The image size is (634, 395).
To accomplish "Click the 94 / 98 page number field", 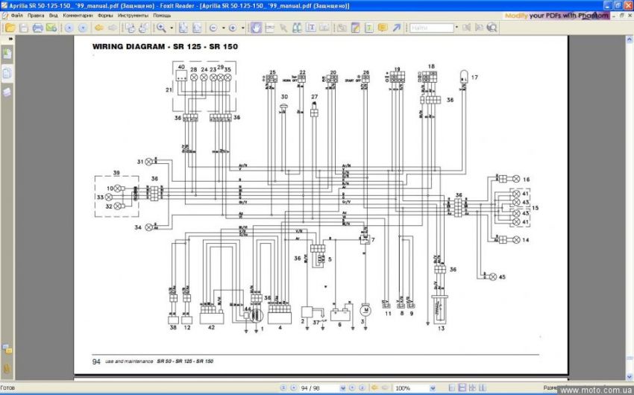I will 319,388.
